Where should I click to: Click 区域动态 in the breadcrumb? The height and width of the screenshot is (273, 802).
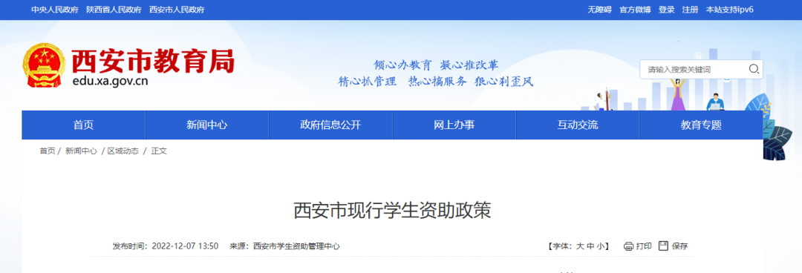(123, 151)
